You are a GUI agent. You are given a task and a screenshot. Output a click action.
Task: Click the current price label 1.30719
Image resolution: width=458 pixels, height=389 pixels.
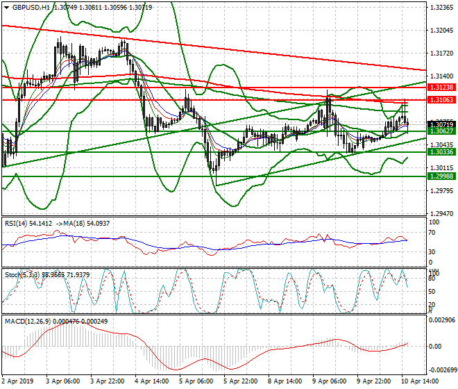click(x=441, y=125)
